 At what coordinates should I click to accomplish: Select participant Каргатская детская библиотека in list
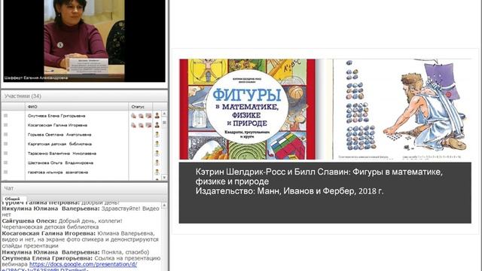[59, 144]
